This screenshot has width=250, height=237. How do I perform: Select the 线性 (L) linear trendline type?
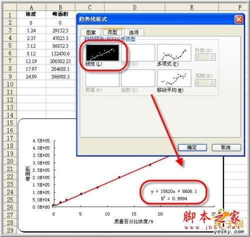(102, 52)
